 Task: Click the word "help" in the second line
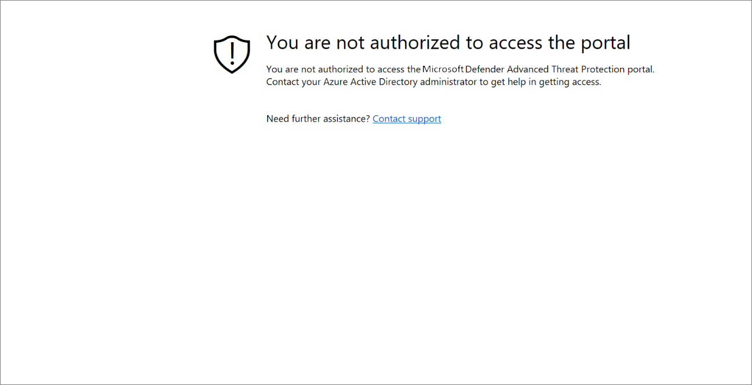click(517, 82)
